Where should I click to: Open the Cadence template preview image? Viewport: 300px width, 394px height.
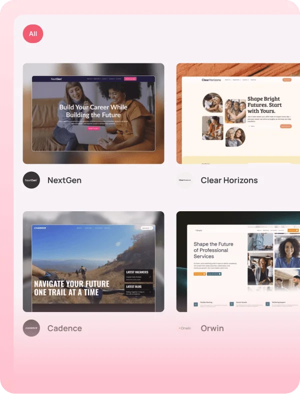[x=93, y=261]
